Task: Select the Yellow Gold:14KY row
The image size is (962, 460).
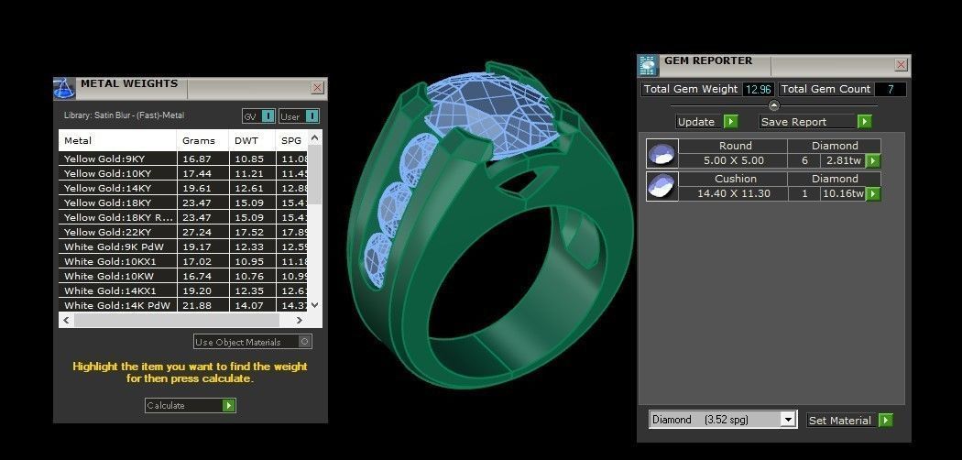Action: pyautogui.click(x=183, y=188)
